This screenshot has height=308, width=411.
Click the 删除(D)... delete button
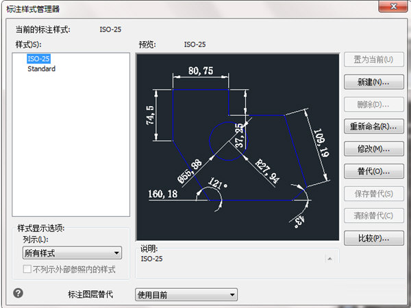(x=373, y=104)
